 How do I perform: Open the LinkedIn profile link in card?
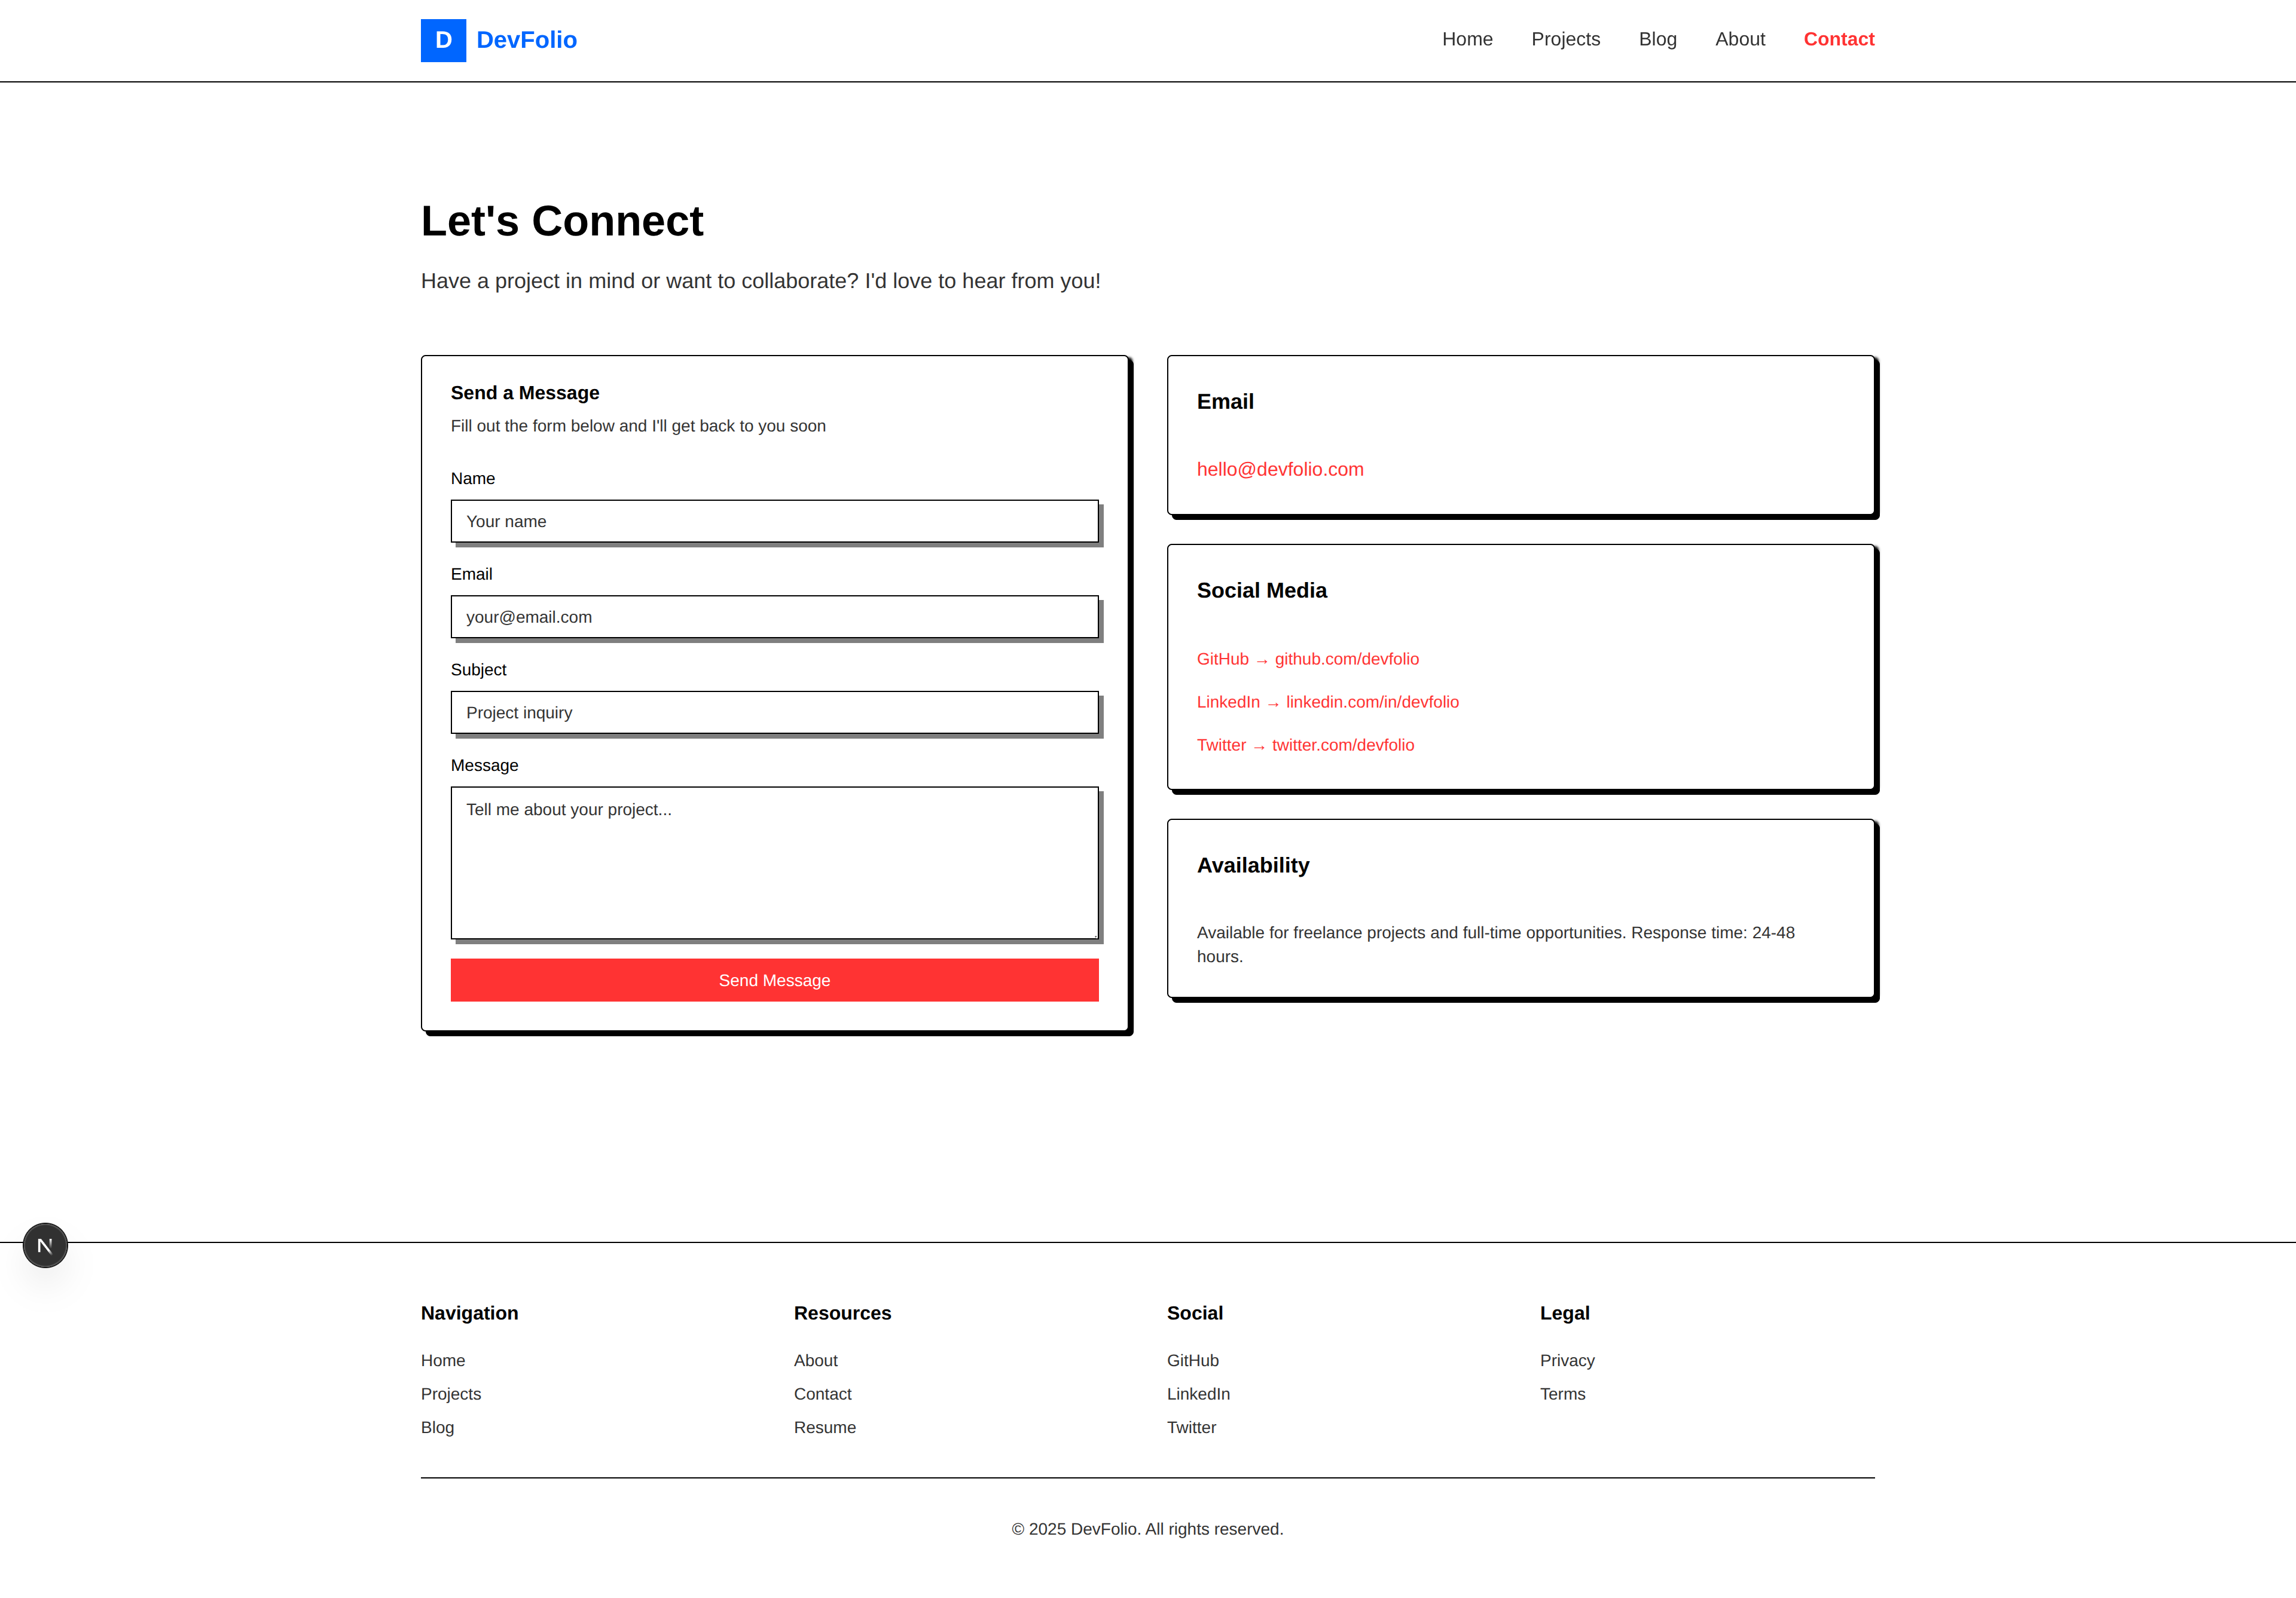click(x=1327, y=703)
